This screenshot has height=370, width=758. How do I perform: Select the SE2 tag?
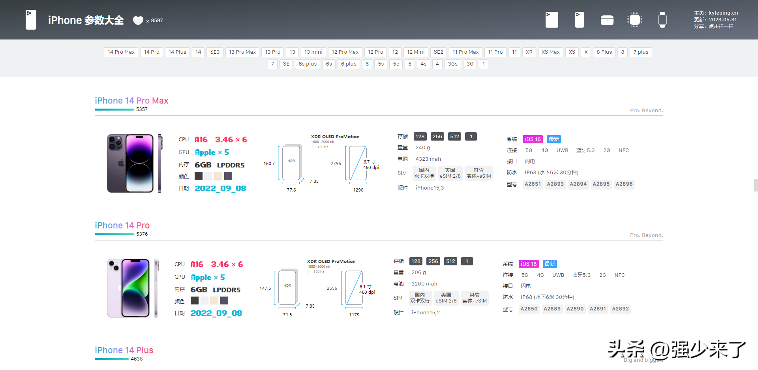tap(438, 52)
